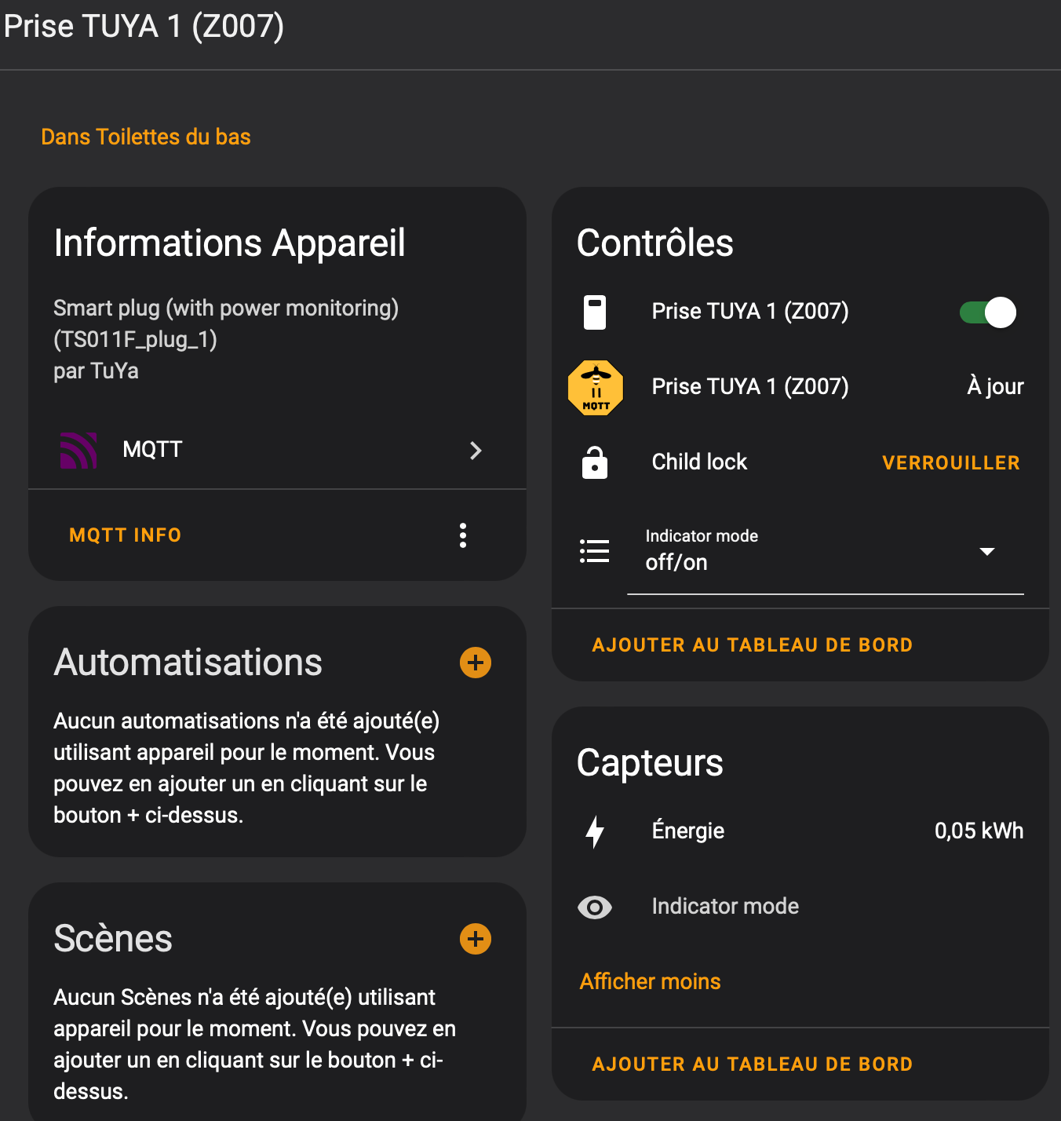The height and width of the screenshot is (1121, 1061).
Task: Click the smart plug icon in Contrôles
Action: pyautogui.click(x=595, y=312)
